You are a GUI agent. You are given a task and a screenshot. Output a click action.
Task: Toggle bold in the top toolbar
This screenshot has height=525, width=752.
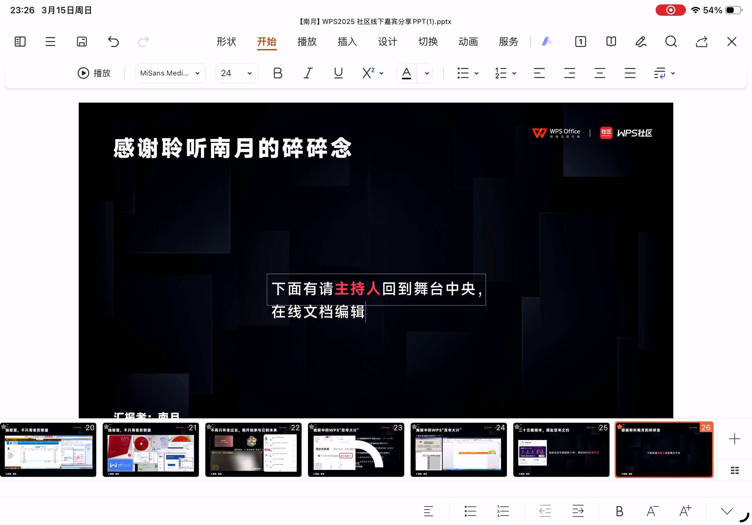coord(277,73)
